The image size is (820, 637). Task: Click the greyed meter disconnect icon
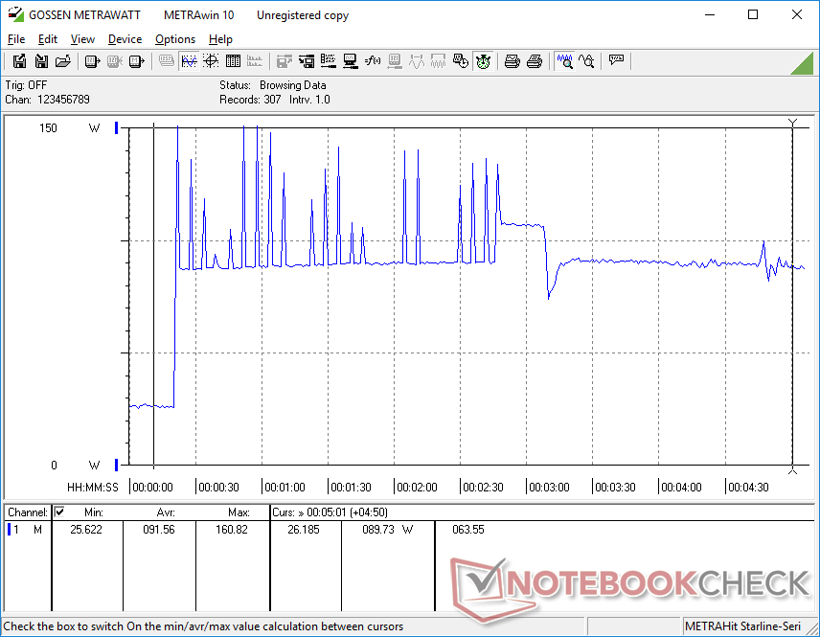pyautogui.click(x=115, y=61)
